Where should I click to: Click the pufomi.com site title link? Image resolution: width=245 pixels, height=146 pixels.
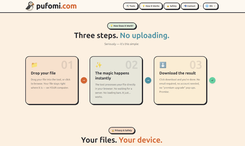pos(56,6)
